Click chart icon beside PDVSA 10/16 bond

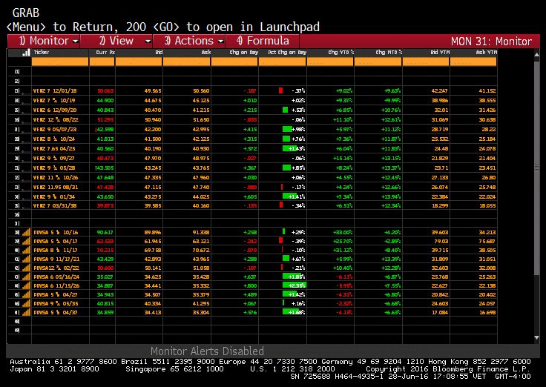pos(26,232)
